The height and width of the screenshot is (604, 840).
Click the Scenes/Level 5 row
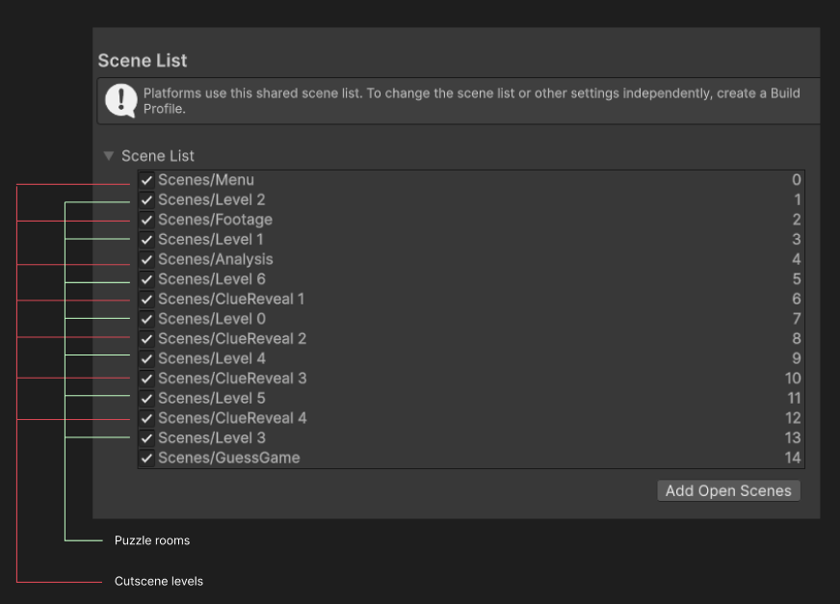[x=212, y=399]
